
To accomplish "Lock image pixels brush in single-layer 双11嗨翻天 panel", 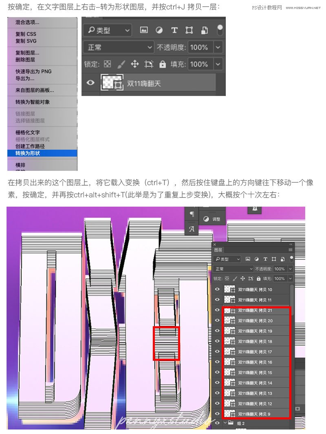I will coord(121,64).
